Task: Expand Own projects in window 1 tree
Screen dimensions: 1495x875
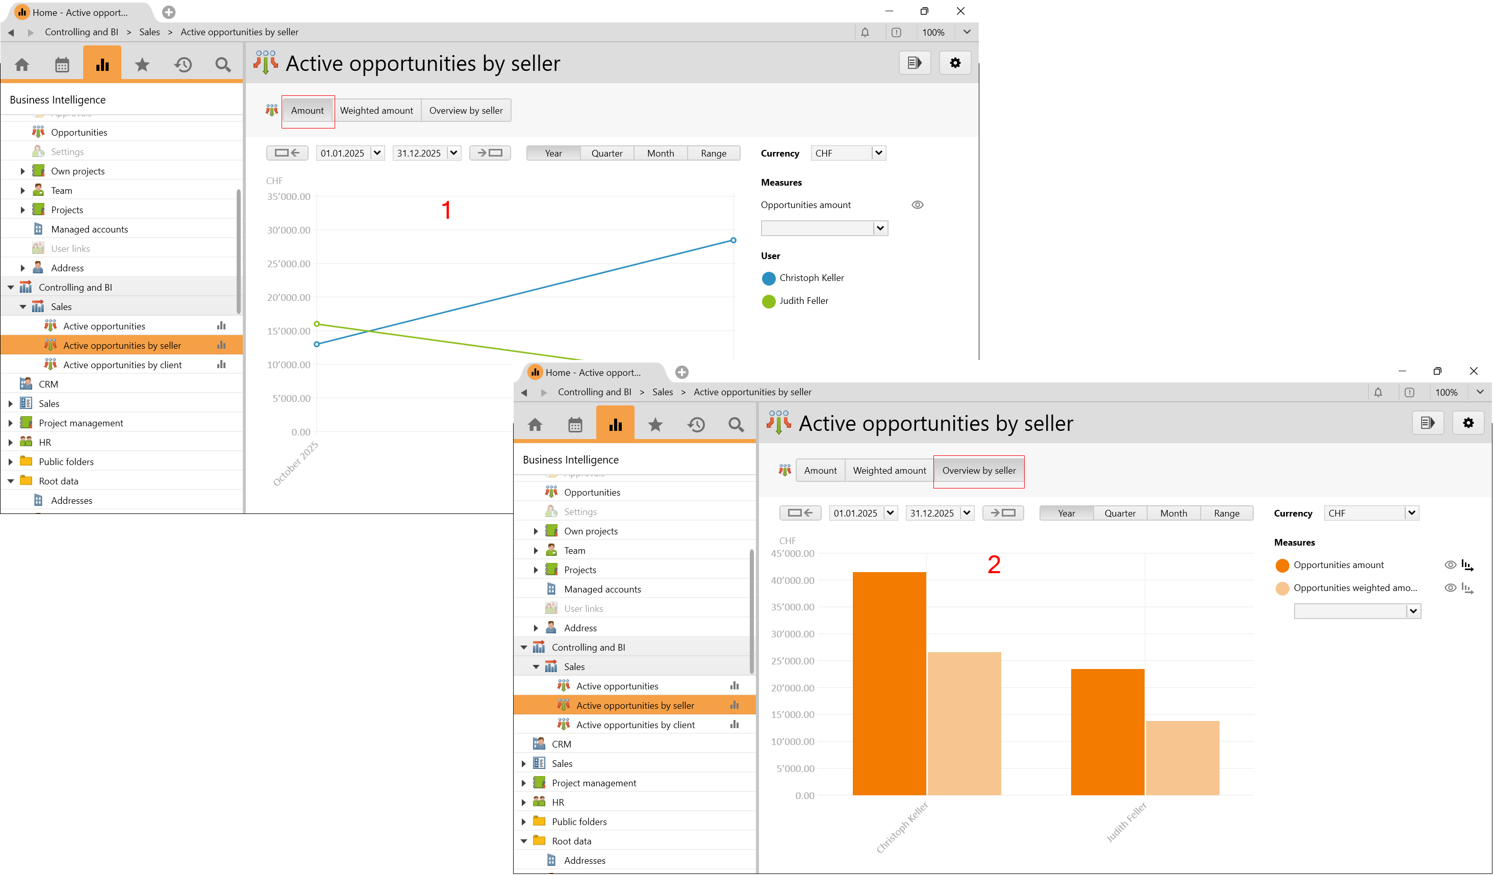Action: pos(22,171)
